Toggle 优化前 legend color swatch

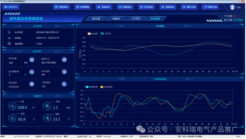89,34
